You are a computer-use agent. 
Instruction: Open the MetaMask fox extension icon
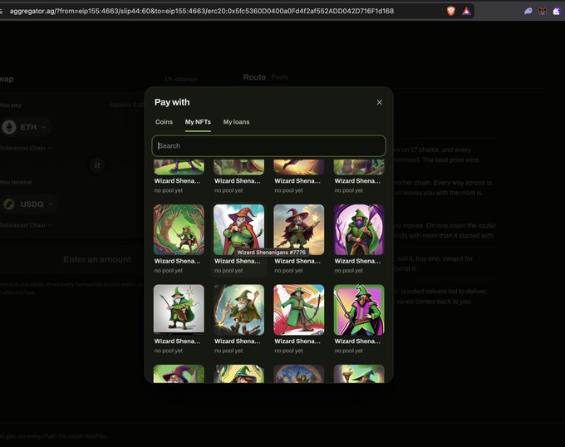pos(543,11)
